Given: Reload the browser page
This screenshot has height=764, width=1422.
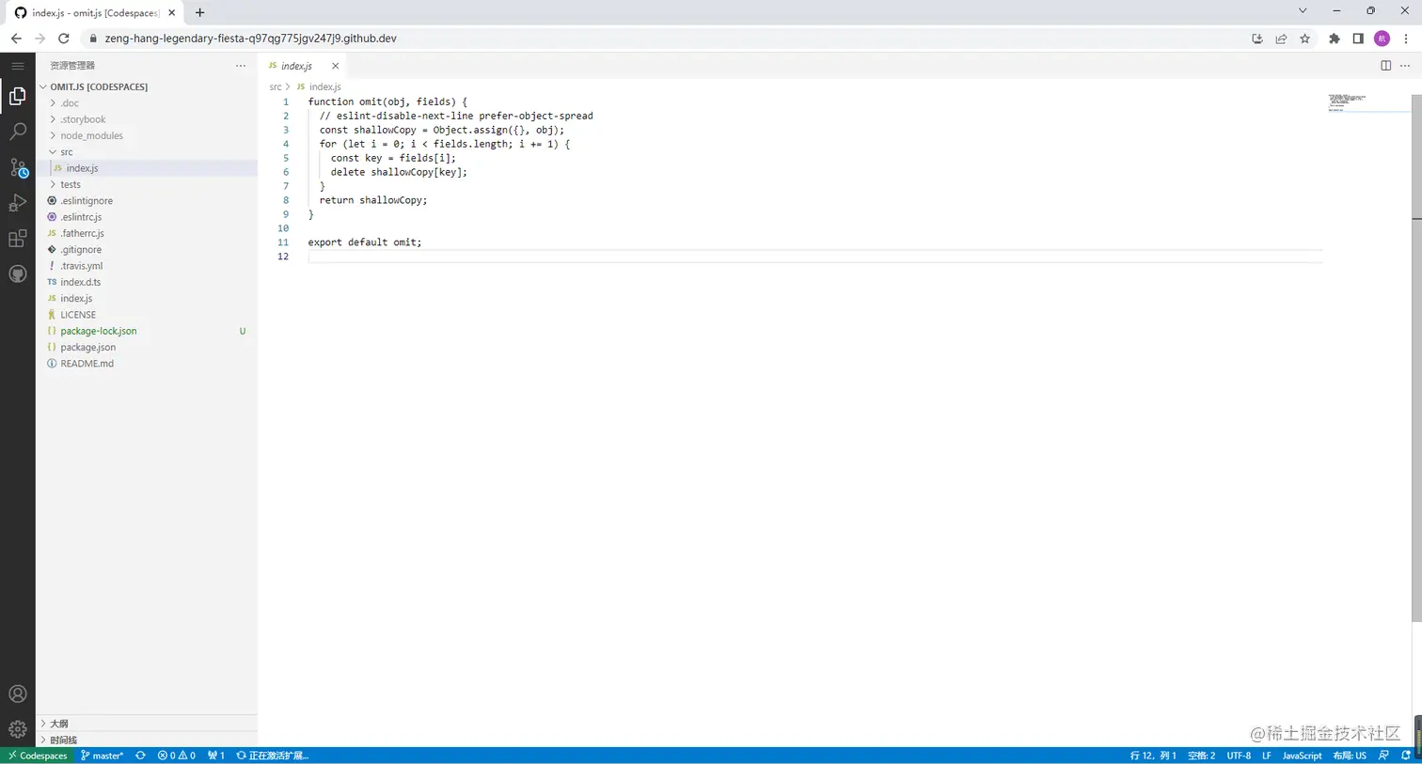Looking at the screenshot, I should (x=64, y=39).
